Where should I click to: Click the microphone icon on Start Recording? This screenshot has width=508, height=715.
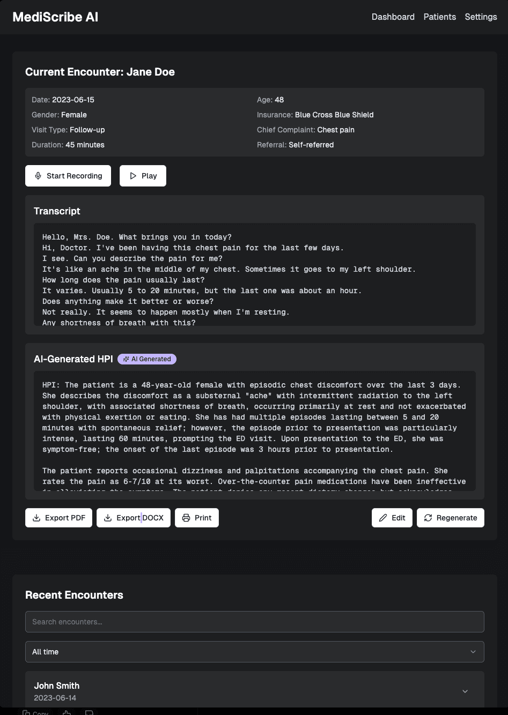point(38,176)
